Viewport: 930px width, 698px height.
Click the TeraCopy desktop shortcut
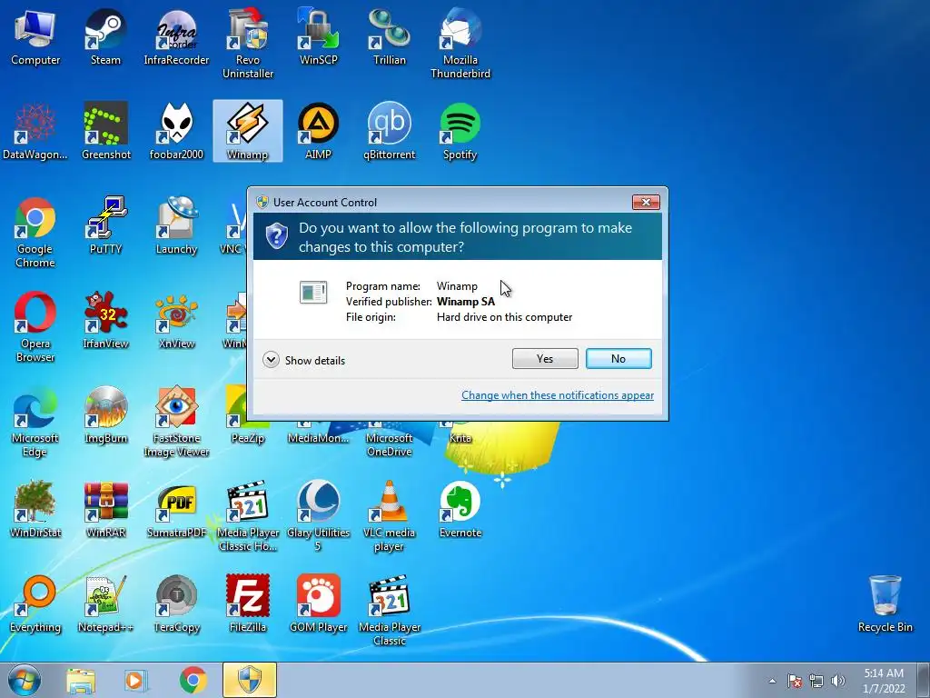point(176,603)
